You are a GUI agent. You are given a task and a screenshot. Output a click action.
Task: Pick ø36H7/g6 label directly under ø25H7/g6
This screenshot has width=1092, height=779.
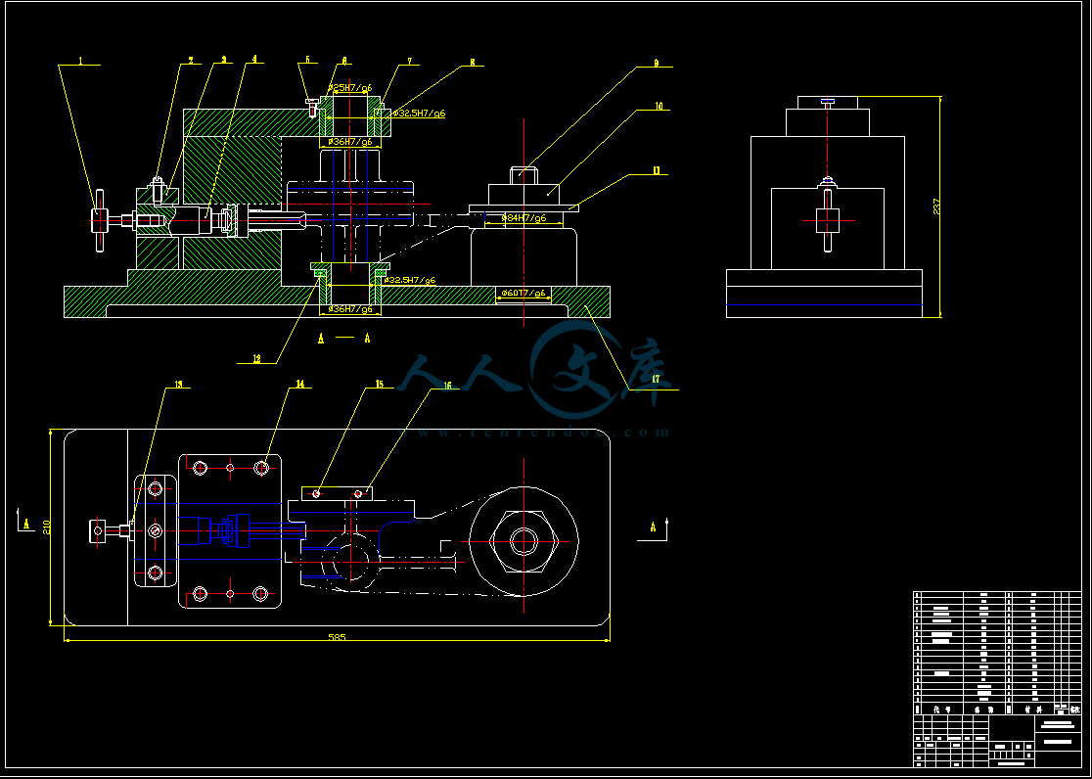[350, 142]
